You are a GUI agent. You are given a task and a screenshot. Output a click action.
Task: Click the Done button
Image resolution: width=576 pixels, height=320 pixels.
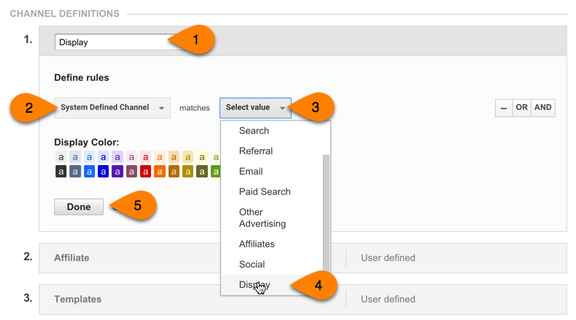[79, 207]
